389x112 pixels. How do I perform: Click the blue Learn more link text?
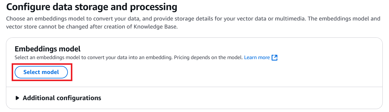click(257, 58)
